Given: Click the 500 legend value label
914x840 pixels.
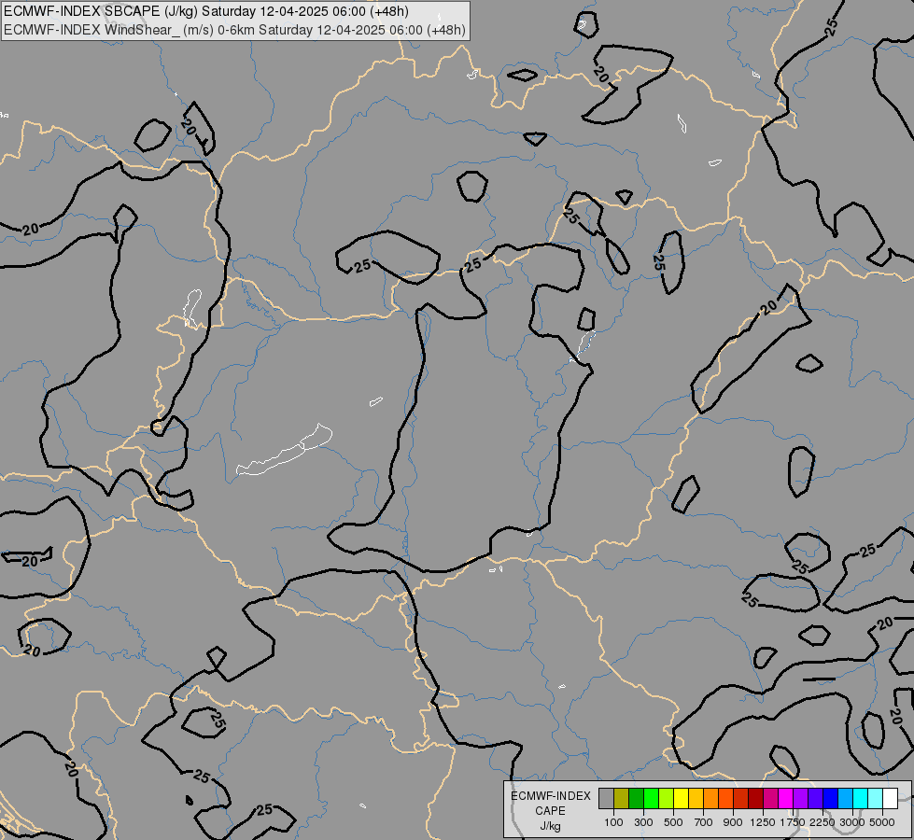Looking at the screenshot, I should click(673, 822).
